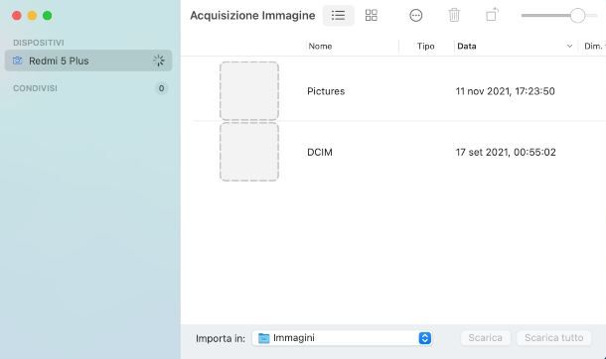
Task: Click the camera icon next to Redmi 5 Plus
Action: [x=18, y=60]
